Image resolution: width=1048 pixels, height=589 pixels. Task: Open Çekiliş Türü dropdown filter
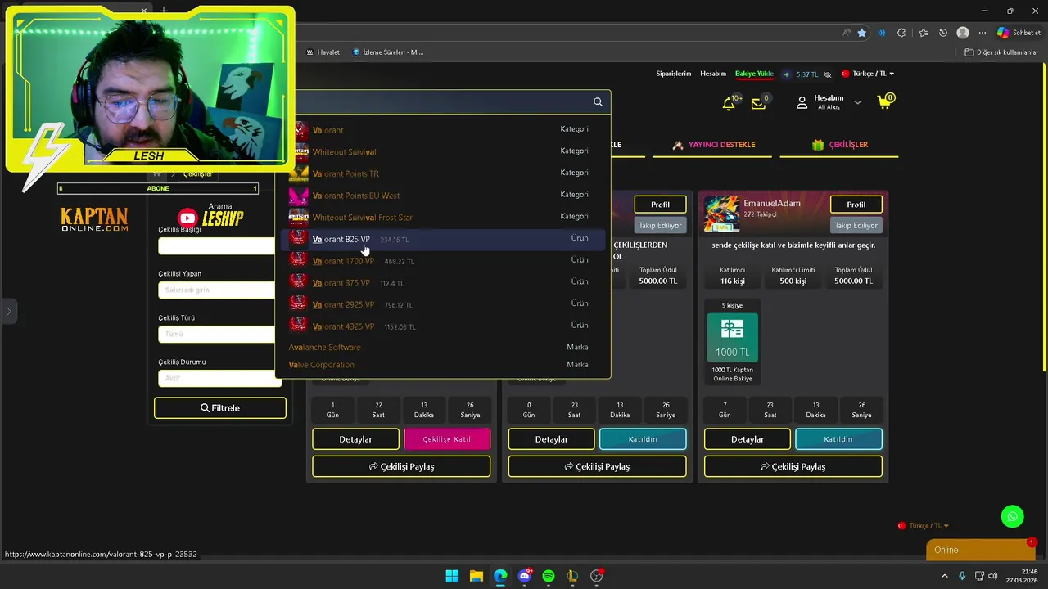(x=218, y=334)
